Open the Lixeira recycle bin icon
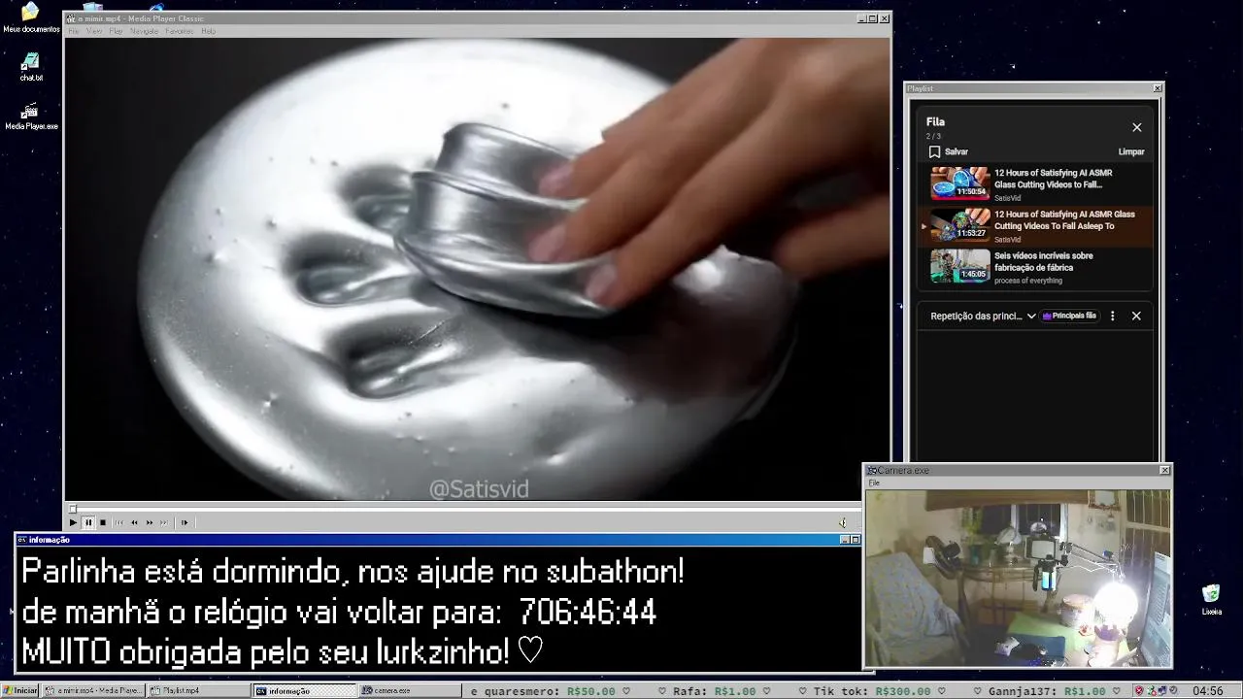 tap(1211, 600)
